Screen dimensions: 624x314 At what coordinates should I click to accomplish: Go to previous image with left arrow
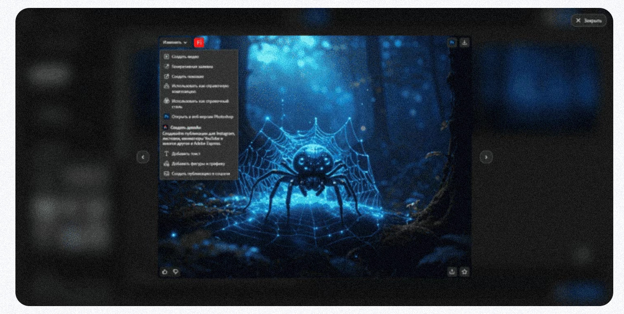click(143, 157)
